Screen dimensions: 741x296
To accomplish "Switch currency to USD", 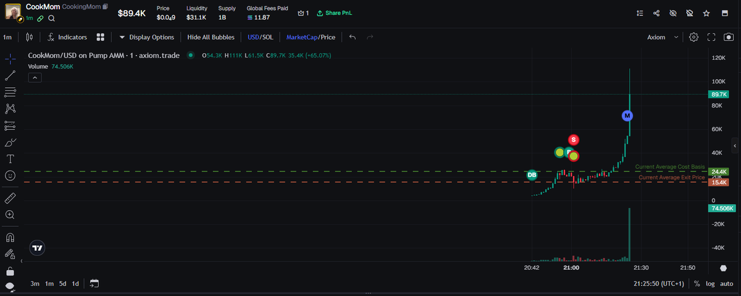I will (x=253, y=37).
